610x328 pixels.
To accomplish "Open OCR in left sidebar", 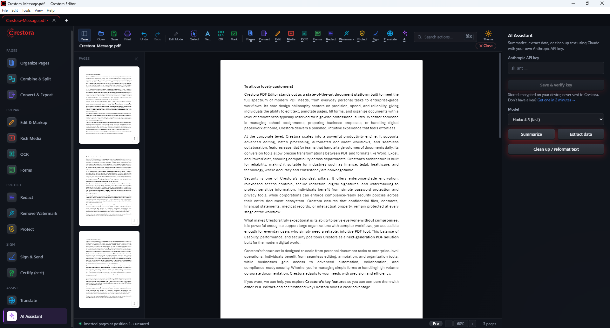I will 35,154.
